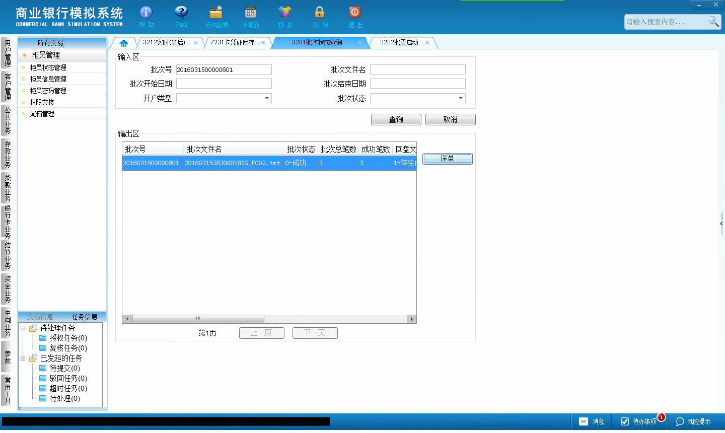The image size is (725, 433).
Task: Open the 帮助 help icon
Action: [x=146, y=12]
